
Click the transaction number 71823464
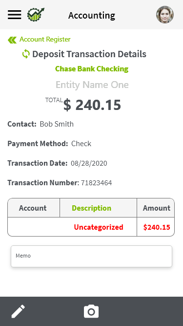97,183
